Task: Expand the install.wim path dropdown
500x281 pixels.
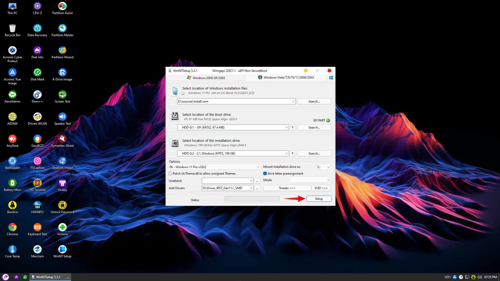Action: point(293,101)
